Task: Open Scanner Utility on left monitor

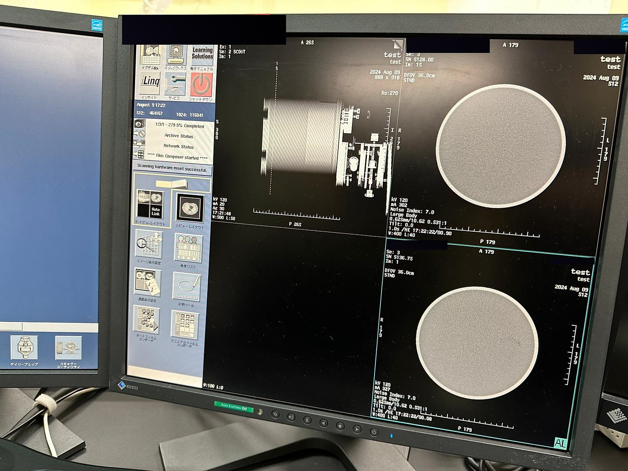Action: point(68,349)
